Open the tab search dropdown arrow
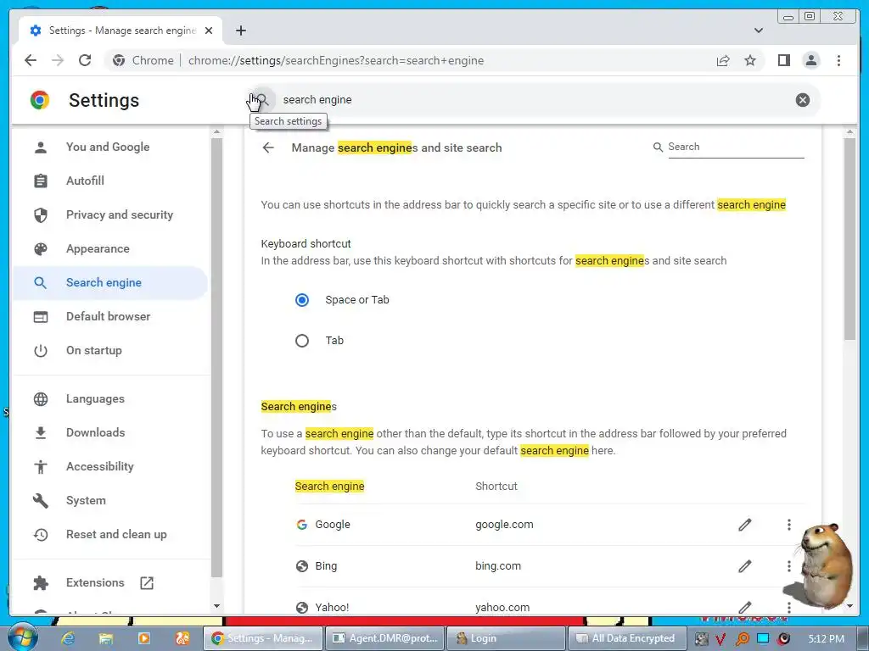This screenshot has width=869, height=651. tap(758, 31)
